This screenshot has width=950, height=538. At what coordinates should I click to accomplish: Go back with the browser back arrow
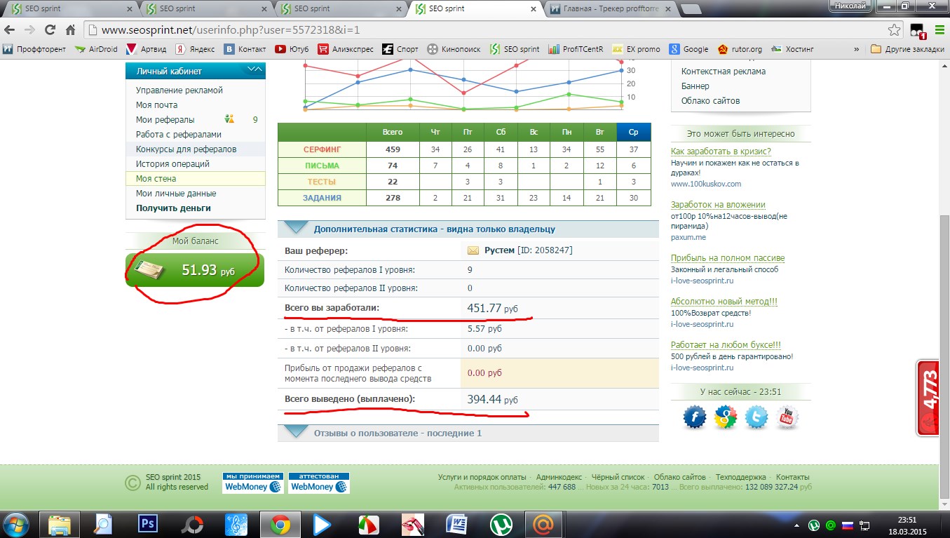click(x=10, y=30)
